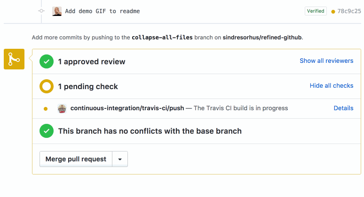This screenshot has height=197, width=364.
Task: Click the sindresorhus/refined-github repository name
Action: tap(262, 38)
